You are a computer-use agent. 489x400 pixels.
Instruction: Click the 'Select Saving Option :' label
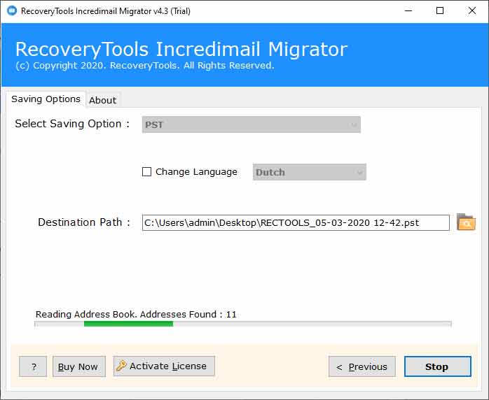72,124
